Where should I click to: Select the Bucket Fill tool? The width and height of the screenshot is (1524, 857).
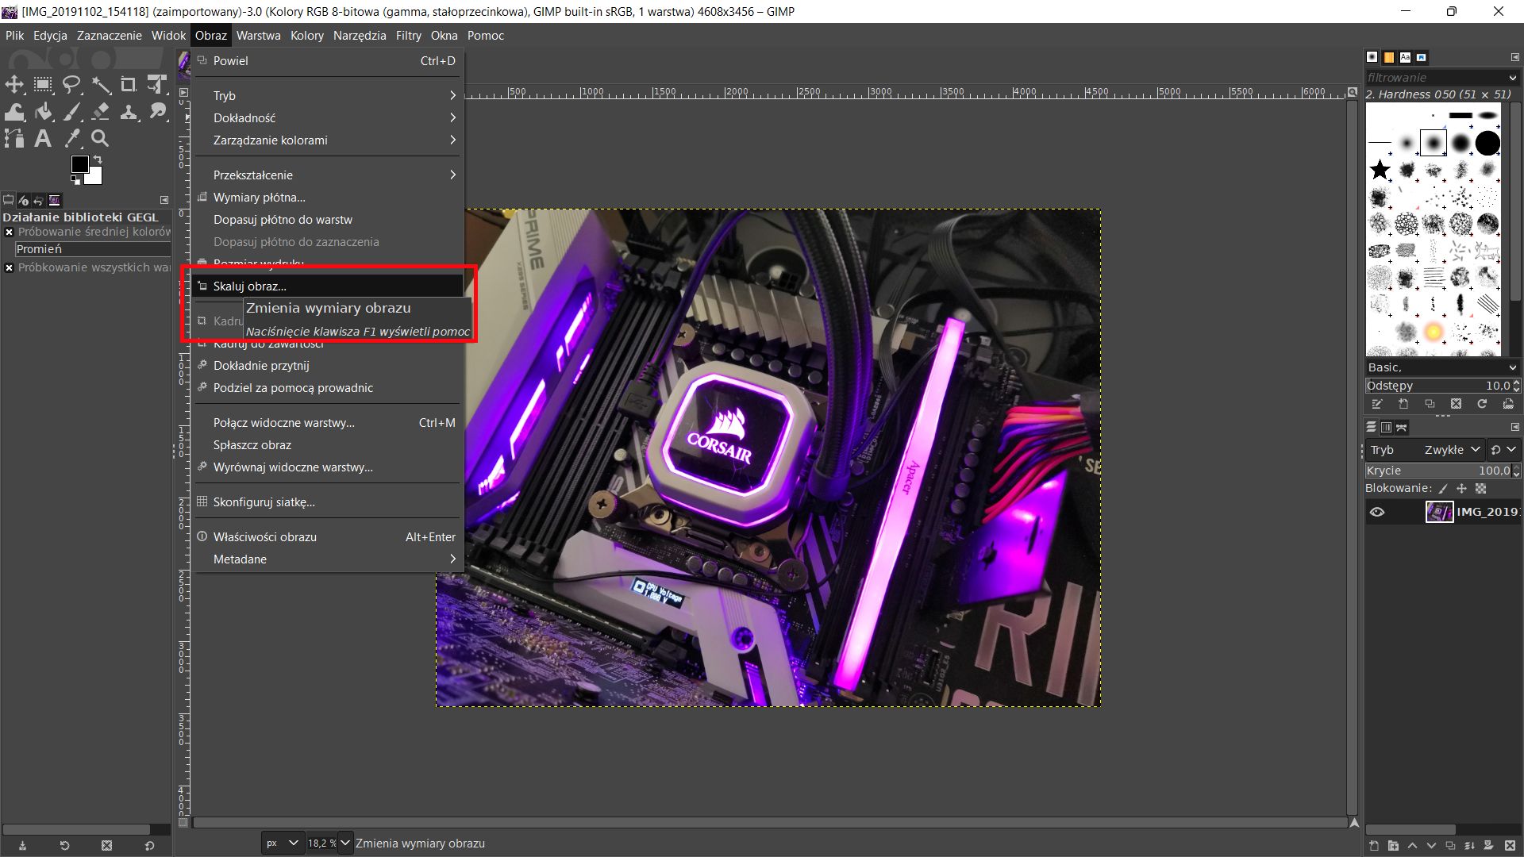(43, 111)
